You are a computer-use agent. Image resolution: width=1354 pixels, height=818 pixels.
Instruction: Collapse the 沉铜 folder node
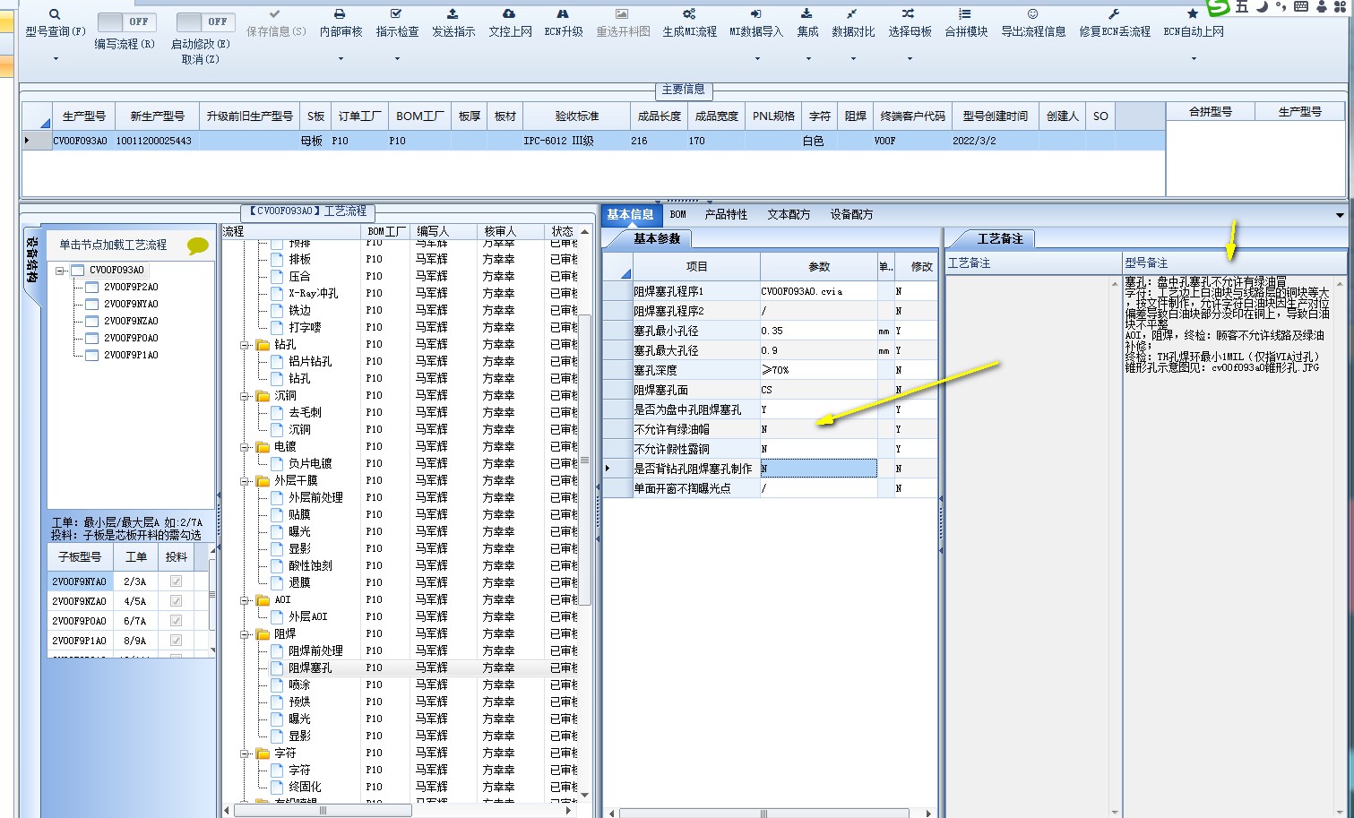coord(245,396)
